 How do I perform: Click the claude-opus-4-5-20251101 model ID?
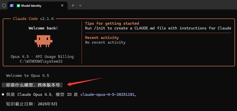[x=107, y=95]
